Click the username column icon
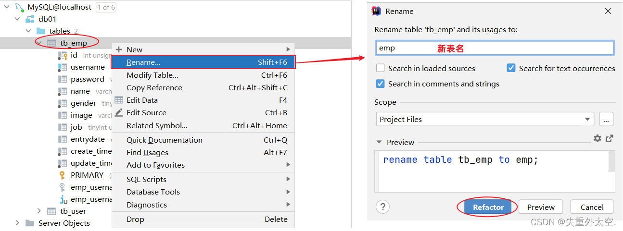Screen dimensions: 623x231 point(63,67)
